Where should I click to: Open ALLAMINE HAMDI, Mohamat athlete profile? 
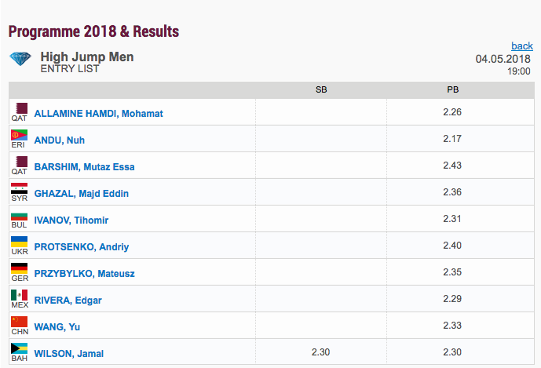click(98, 114)
